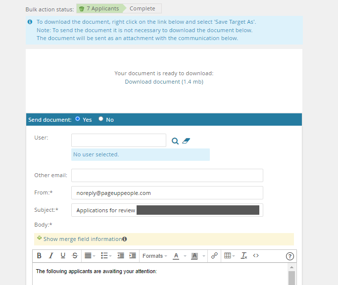Click scrollbar up arrow in body editor
The height and width of the screenshot is (285, 338).
pos(291,267)
